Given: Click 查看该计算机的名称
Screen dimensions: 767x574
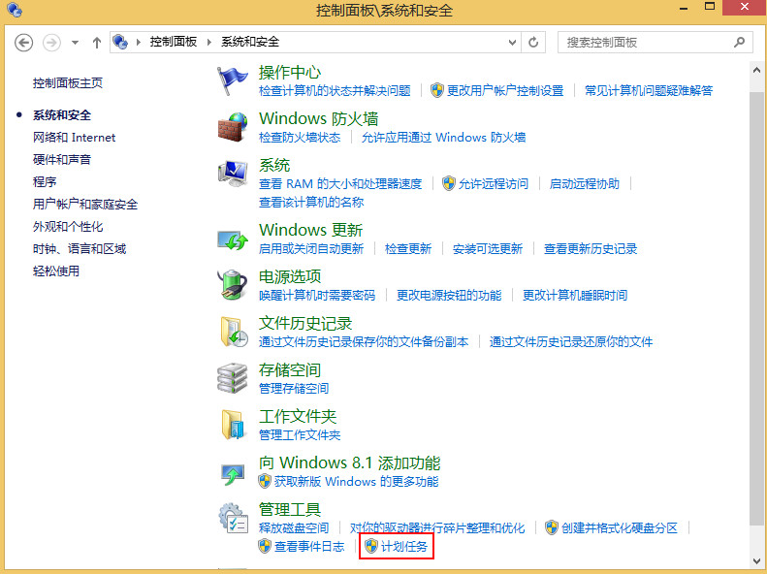Looking at the screenshot, I should point(311,203).
